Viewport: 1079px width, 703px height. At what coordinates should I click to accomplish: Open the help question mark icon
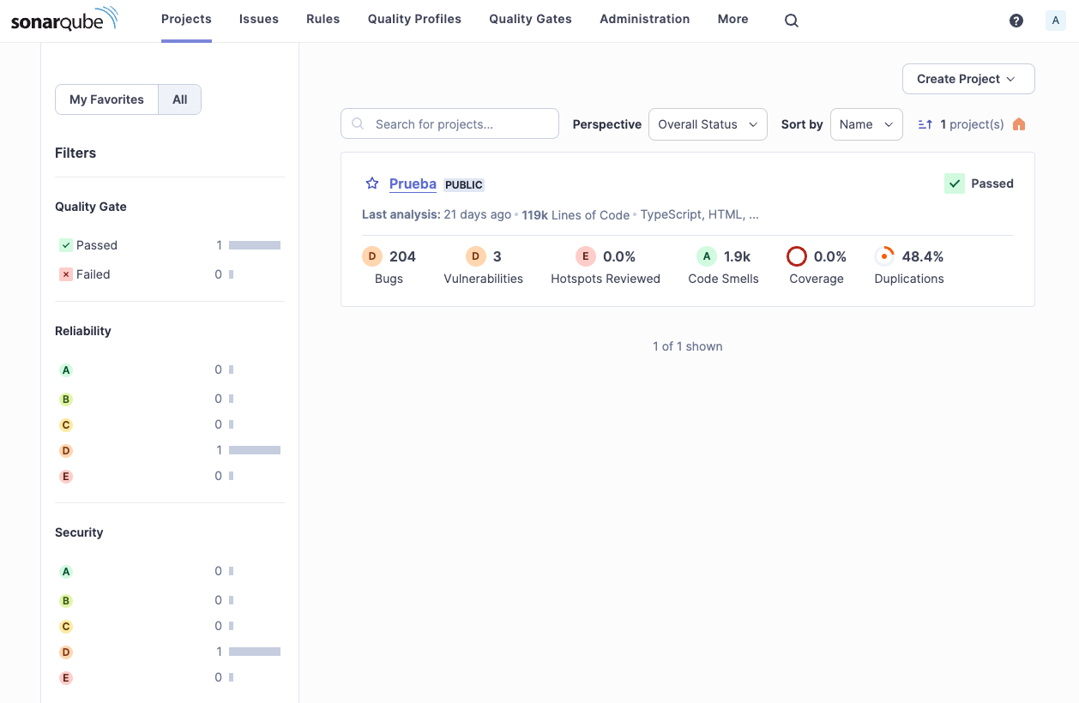[x=1016, y=21]
